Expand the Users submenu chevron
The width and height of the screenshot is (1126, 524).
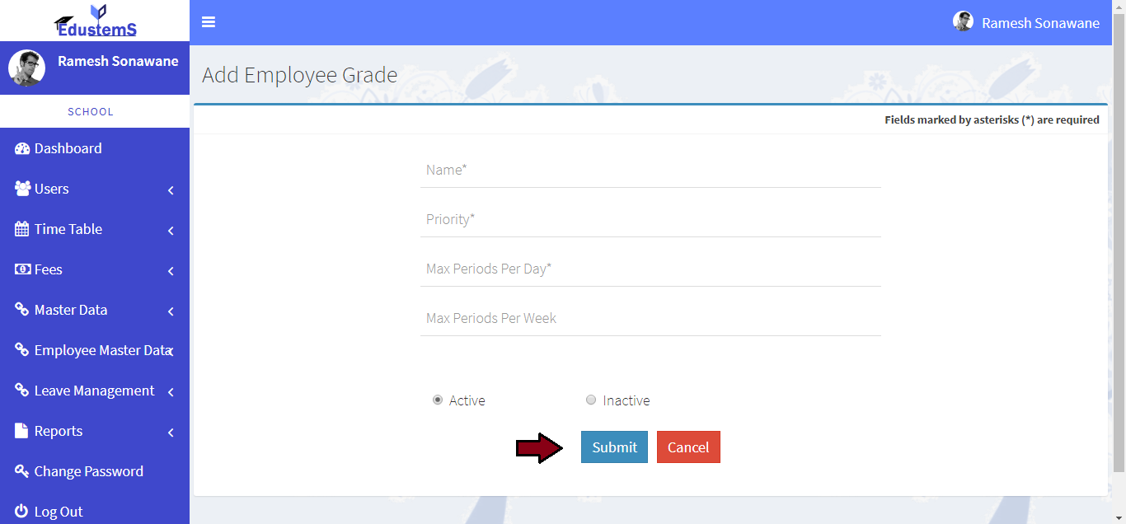coord(171,190)
